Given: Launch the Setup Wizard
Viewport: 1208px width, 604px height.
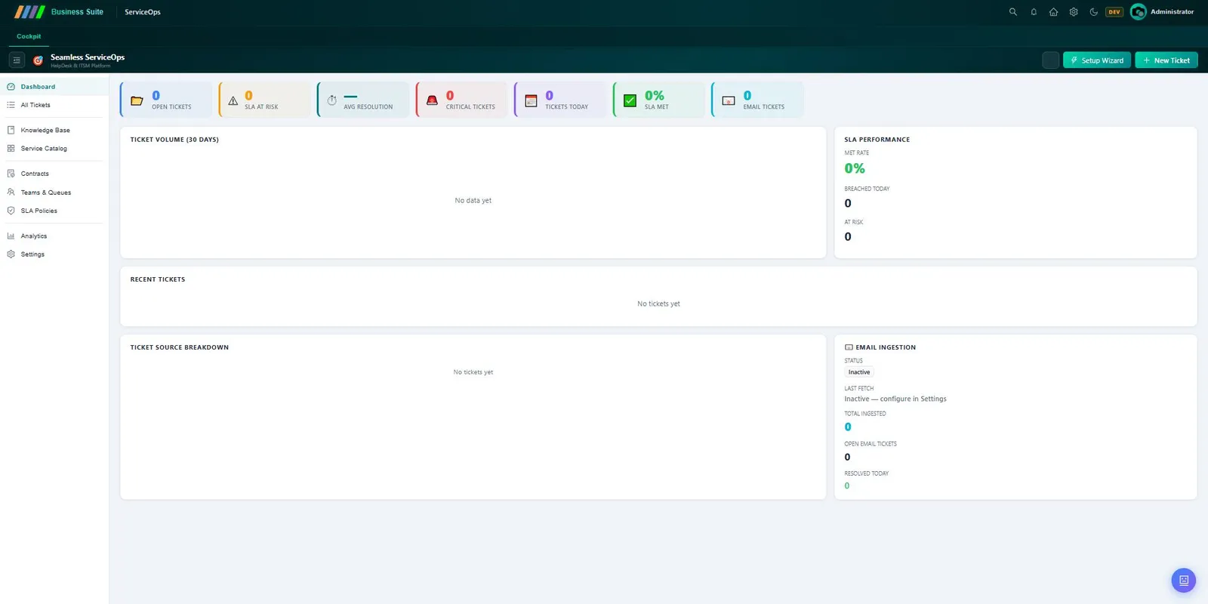Looking at the screenshot, I should click(1097, 60).
